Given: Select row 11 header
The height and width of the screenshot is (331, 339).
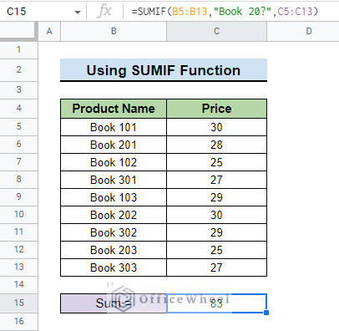Looking at the screenshot, I should point(18,232).
